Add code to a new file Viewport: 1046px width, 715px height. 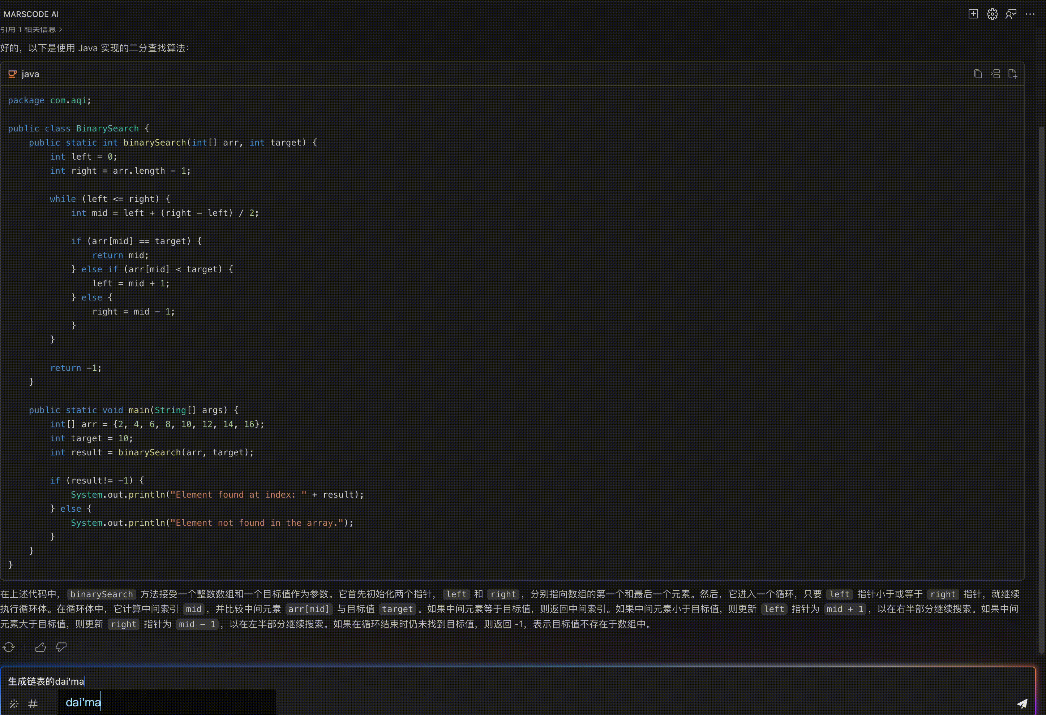point(1013,74)
